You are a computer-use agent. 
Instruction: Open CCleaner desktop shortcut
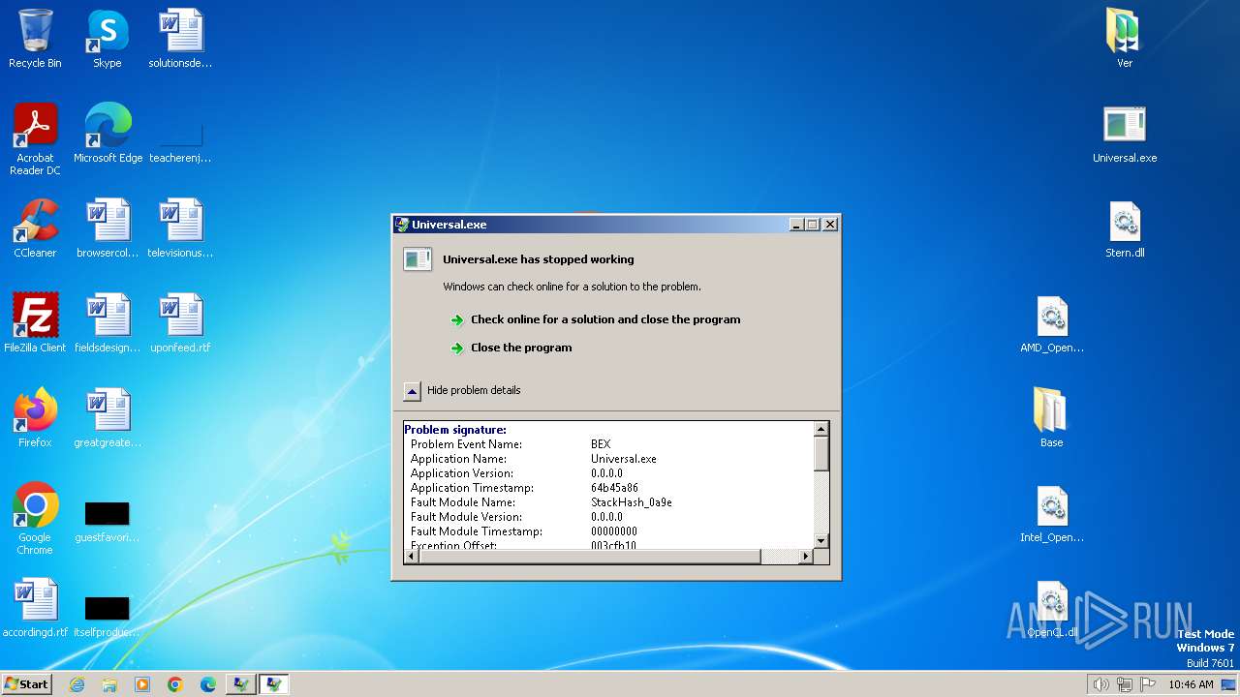tap(35, 227)
